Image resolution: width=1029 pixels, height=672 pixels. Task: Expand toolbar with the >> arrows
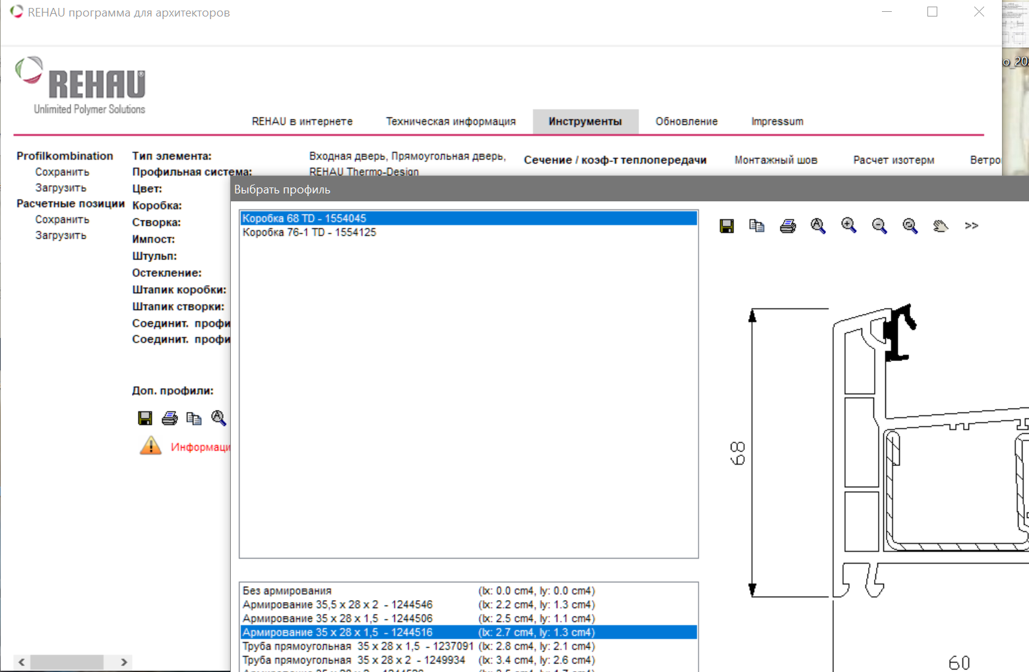tap(971, 226)
